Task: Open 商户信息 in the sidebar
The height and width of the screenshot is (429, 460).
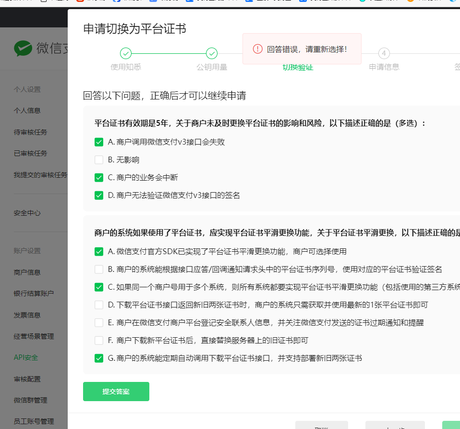Action: coord(27,272)
